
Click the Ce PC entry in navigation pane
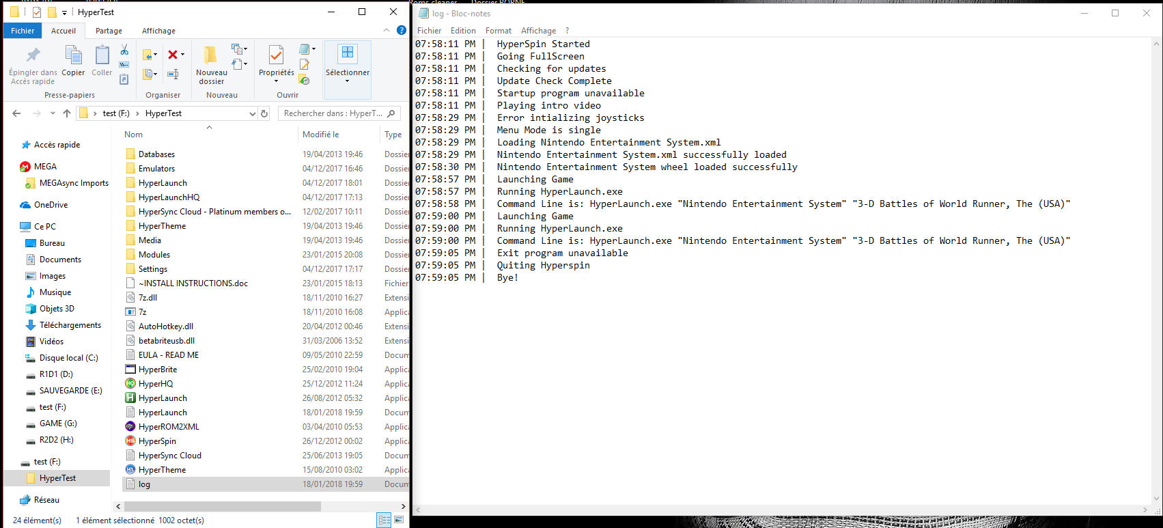click(45, 227)
